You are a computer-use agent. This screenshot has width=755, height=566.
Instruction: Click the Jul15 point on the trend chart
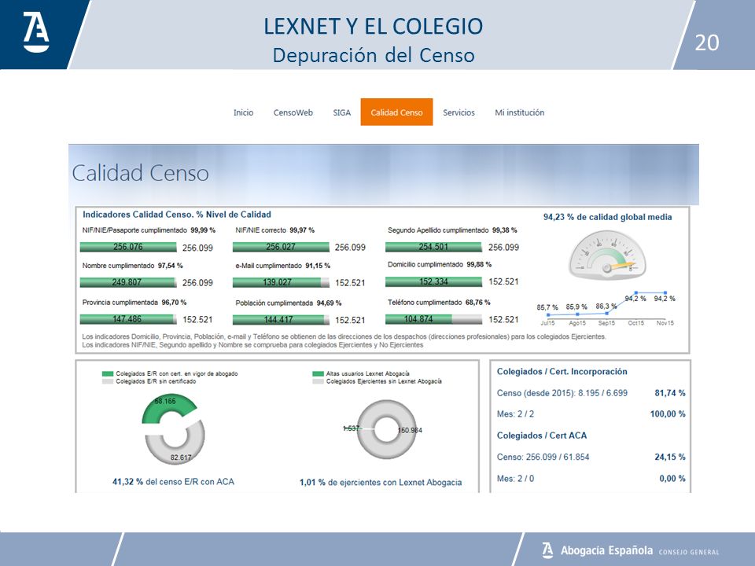[548, 314]
